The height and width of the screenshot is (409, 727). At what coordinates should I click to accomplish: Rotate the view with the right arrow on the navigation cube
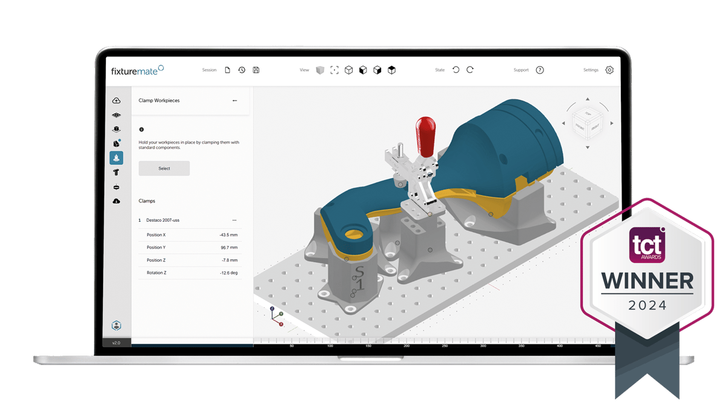[612, 124]
